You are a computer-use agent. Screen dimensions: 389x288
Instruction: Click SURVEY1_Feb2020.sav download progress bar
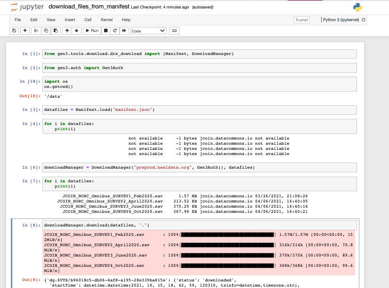(x=227, y=234)
